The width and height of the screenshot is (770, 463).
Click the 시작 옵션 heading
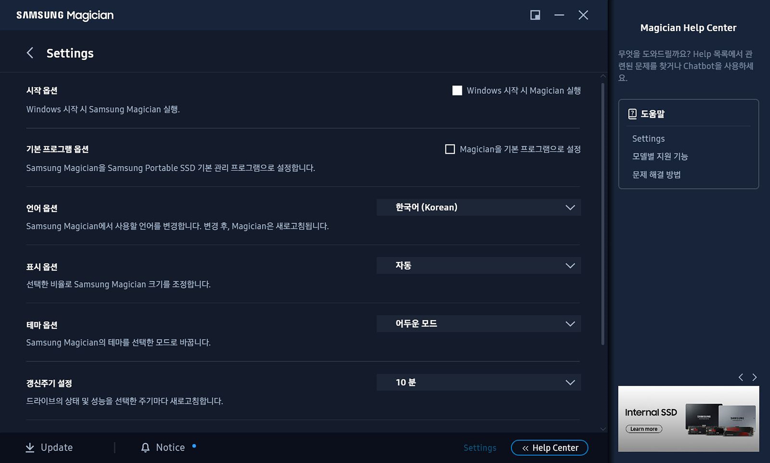tap(42, 90)
